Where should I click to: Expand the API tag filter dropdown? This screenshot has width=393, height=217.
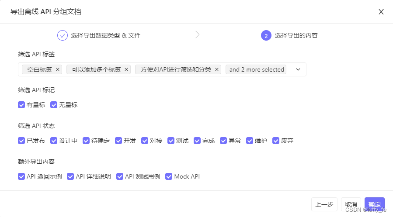click(298, 69)
